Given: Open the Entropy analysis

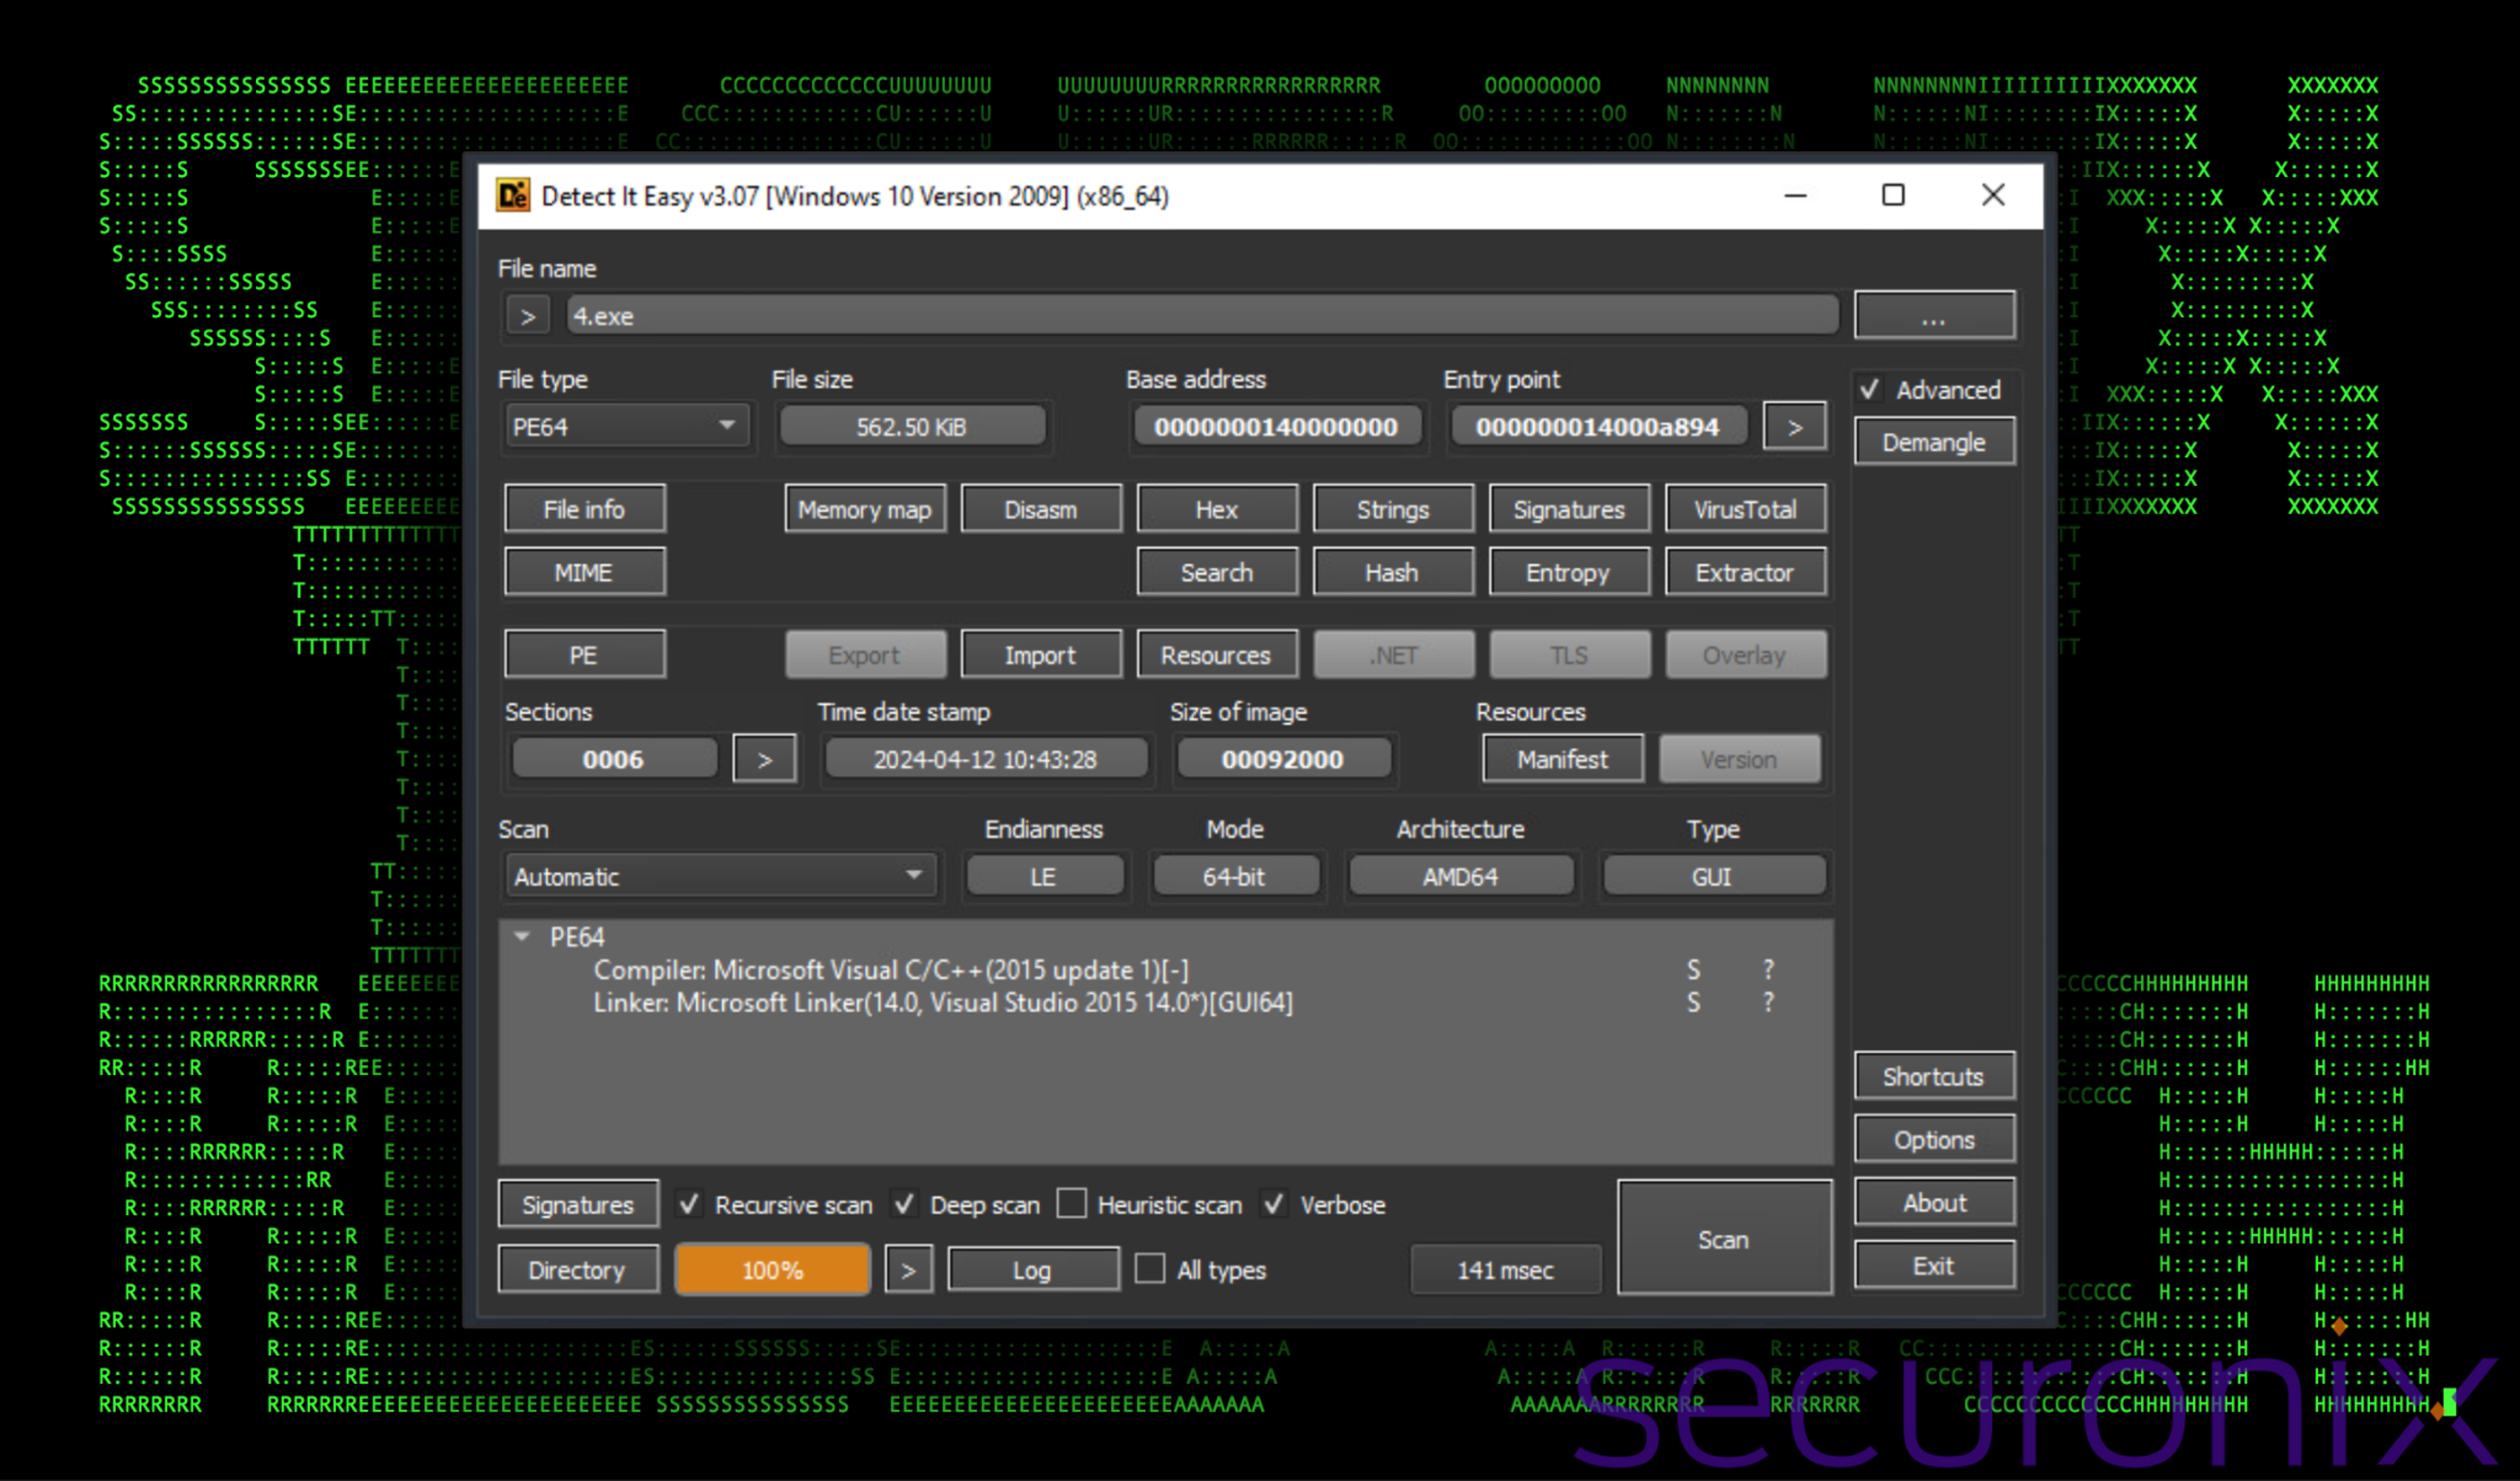Looking at the screenshot, I should click(x=1567, y=573).
